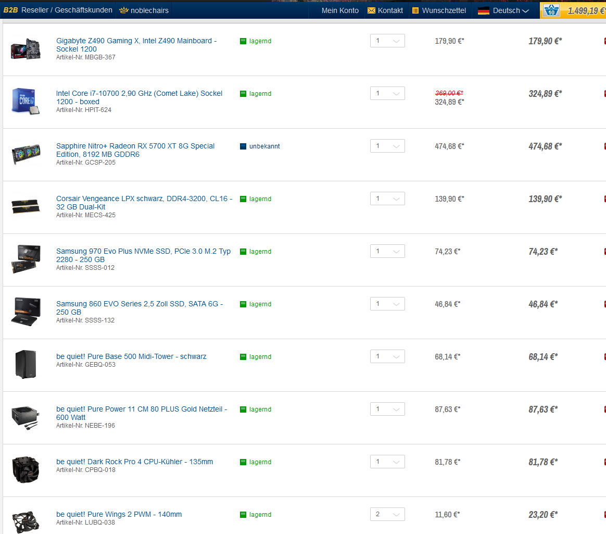Click the Pure Power 11 PSU thumbnail

26,417
